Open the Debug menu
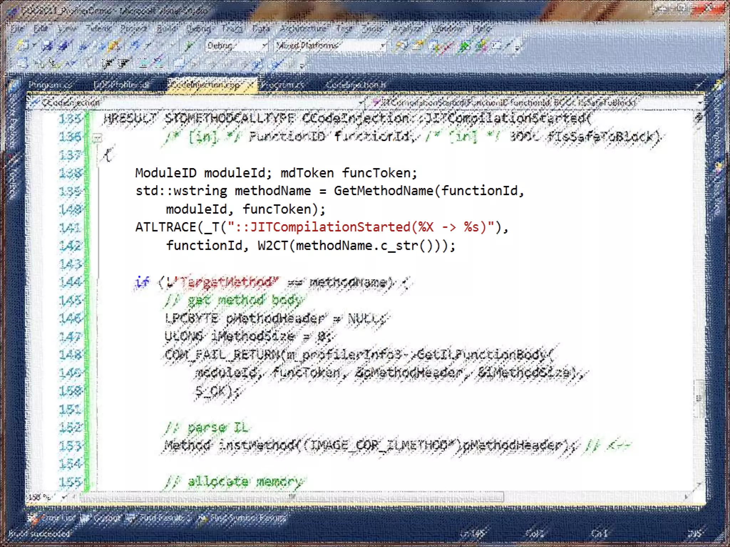This screenshot has width=730, height=547. (199, 28)
